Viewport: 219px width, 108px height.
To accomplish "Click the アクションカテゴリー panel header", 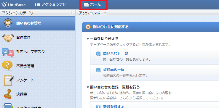I will pos(19,13).
